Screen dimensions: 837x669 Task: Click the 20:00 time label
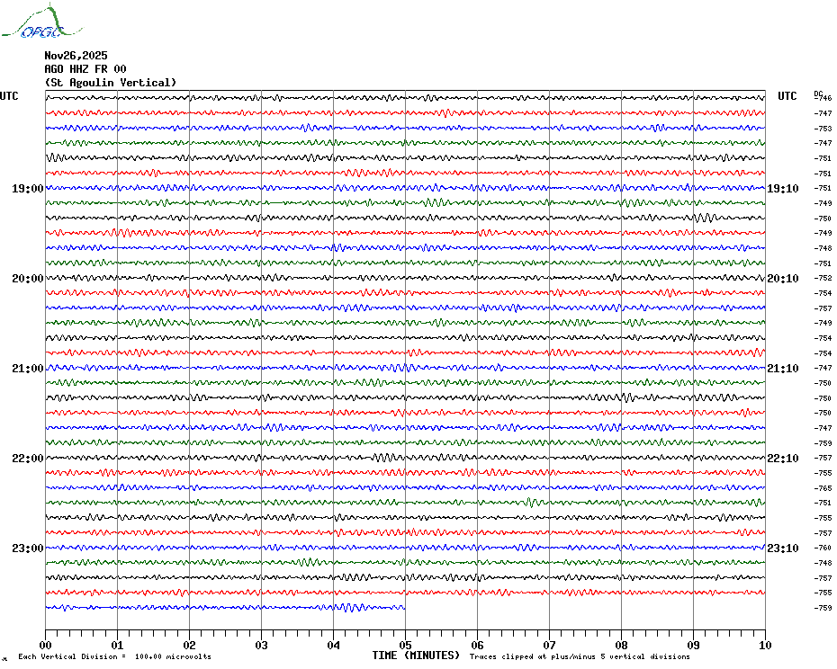(x=28, y=279)
